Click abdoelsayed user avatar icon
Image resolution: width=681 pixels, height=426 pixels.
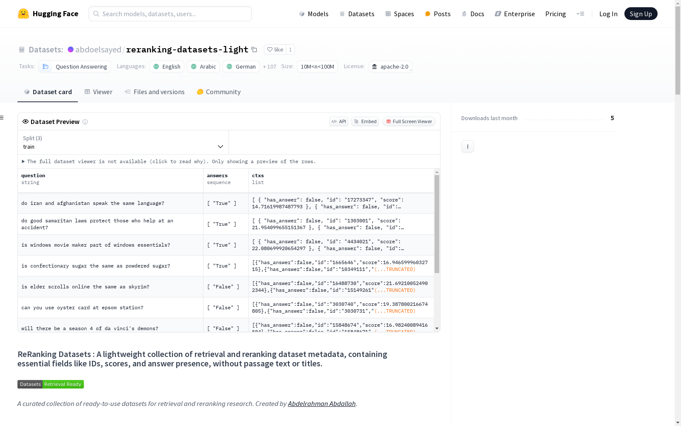(x=71, y=49)
